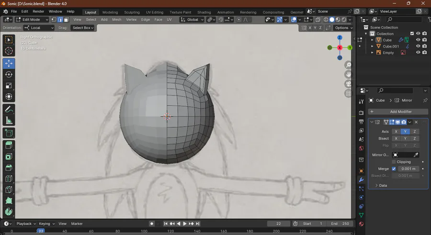
Task: Click the viewport zoom magnifier icon
Action: tap(348, 65)
